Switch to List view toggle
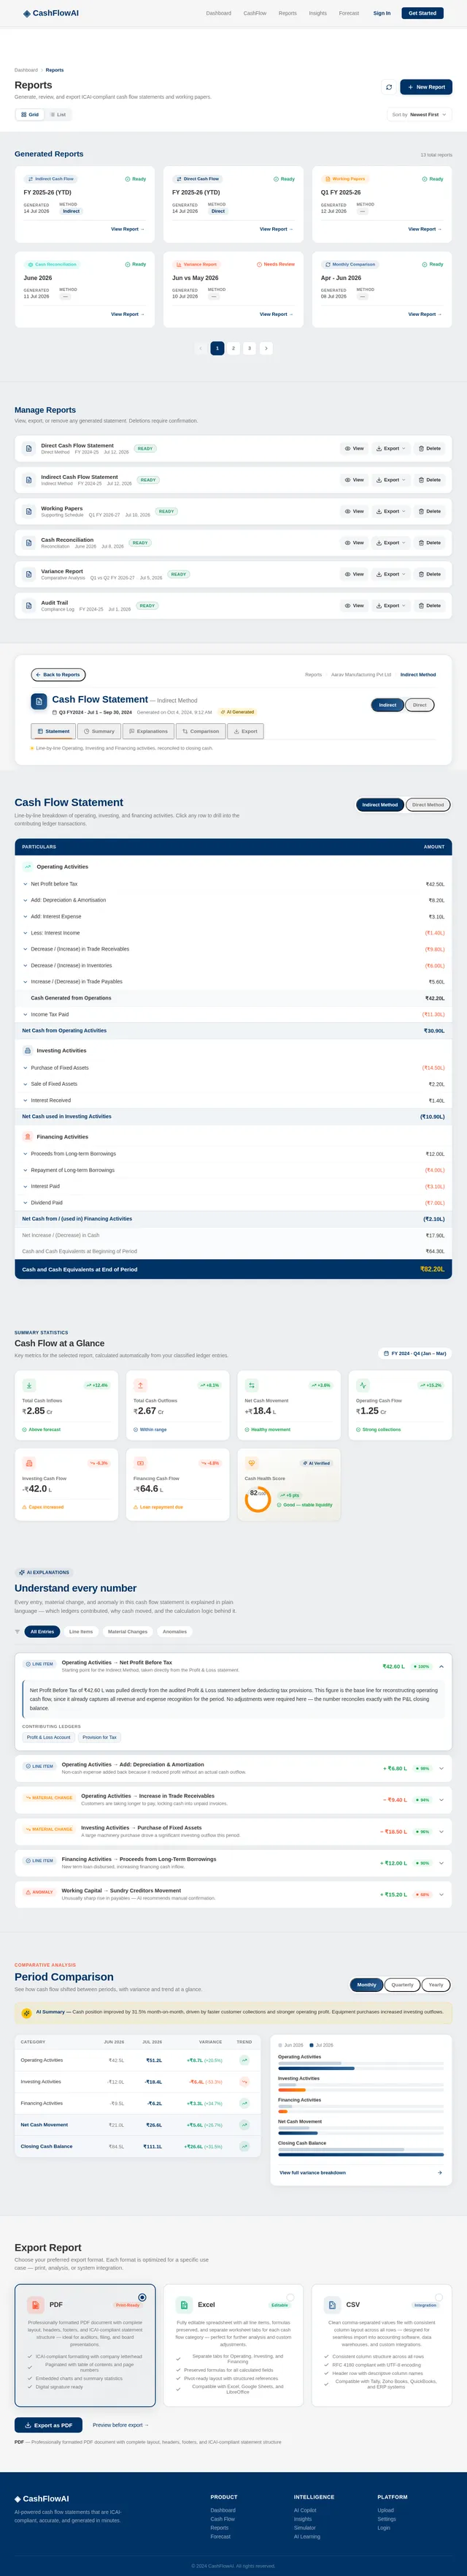Viewport: 467px width, 2576px height. click(58, 115)
